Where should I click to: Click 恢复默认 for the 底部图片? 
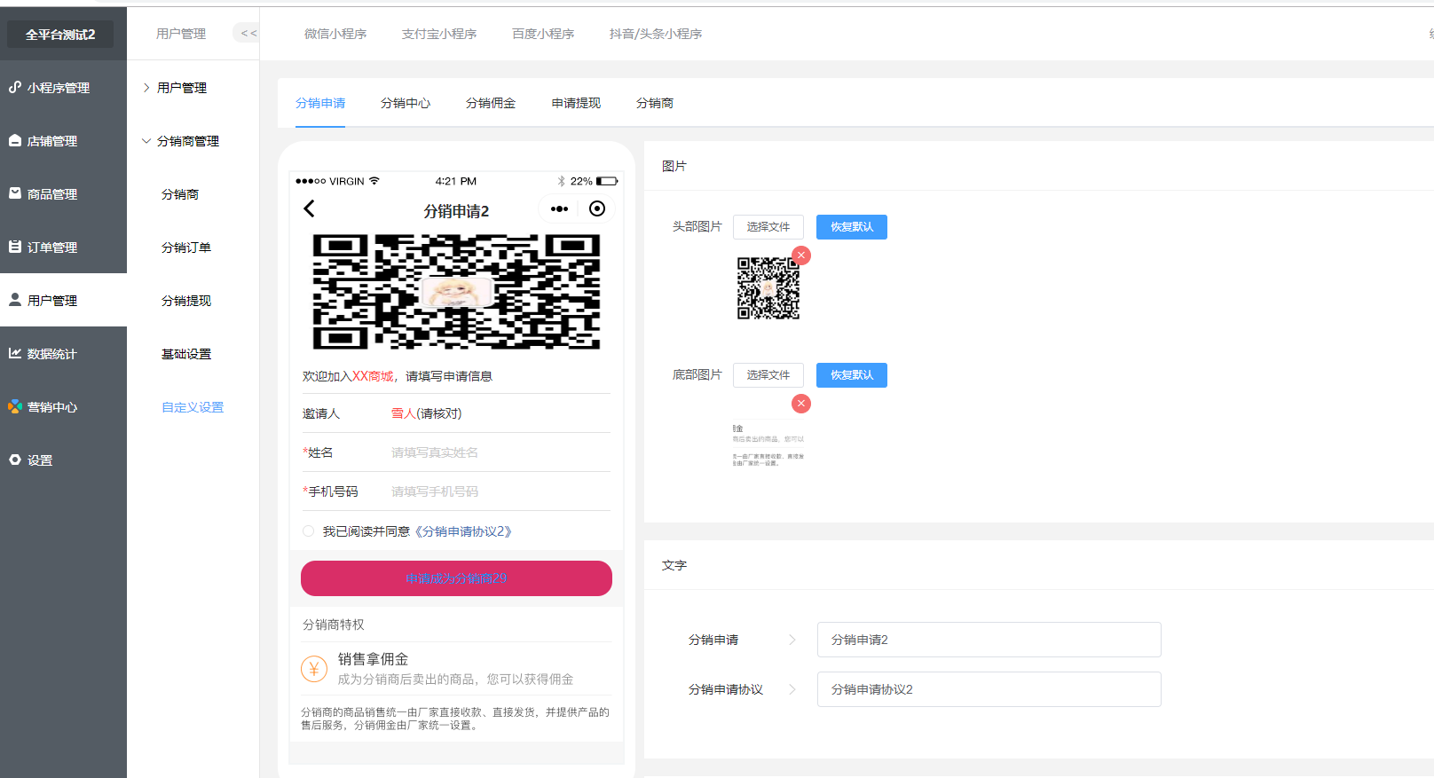point(851,375)
